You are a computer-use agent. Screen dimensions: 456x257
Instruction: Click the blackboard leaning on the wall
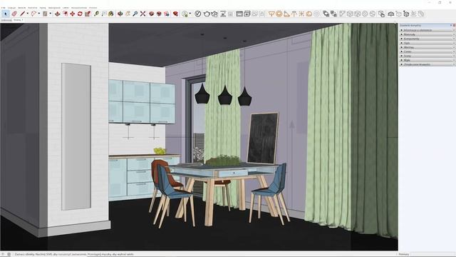pyautogui.click(x=263, y=138)
